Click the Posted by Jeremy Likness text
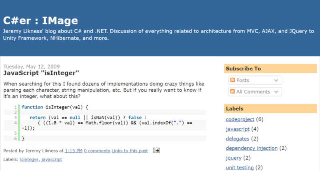 point(30,151)
